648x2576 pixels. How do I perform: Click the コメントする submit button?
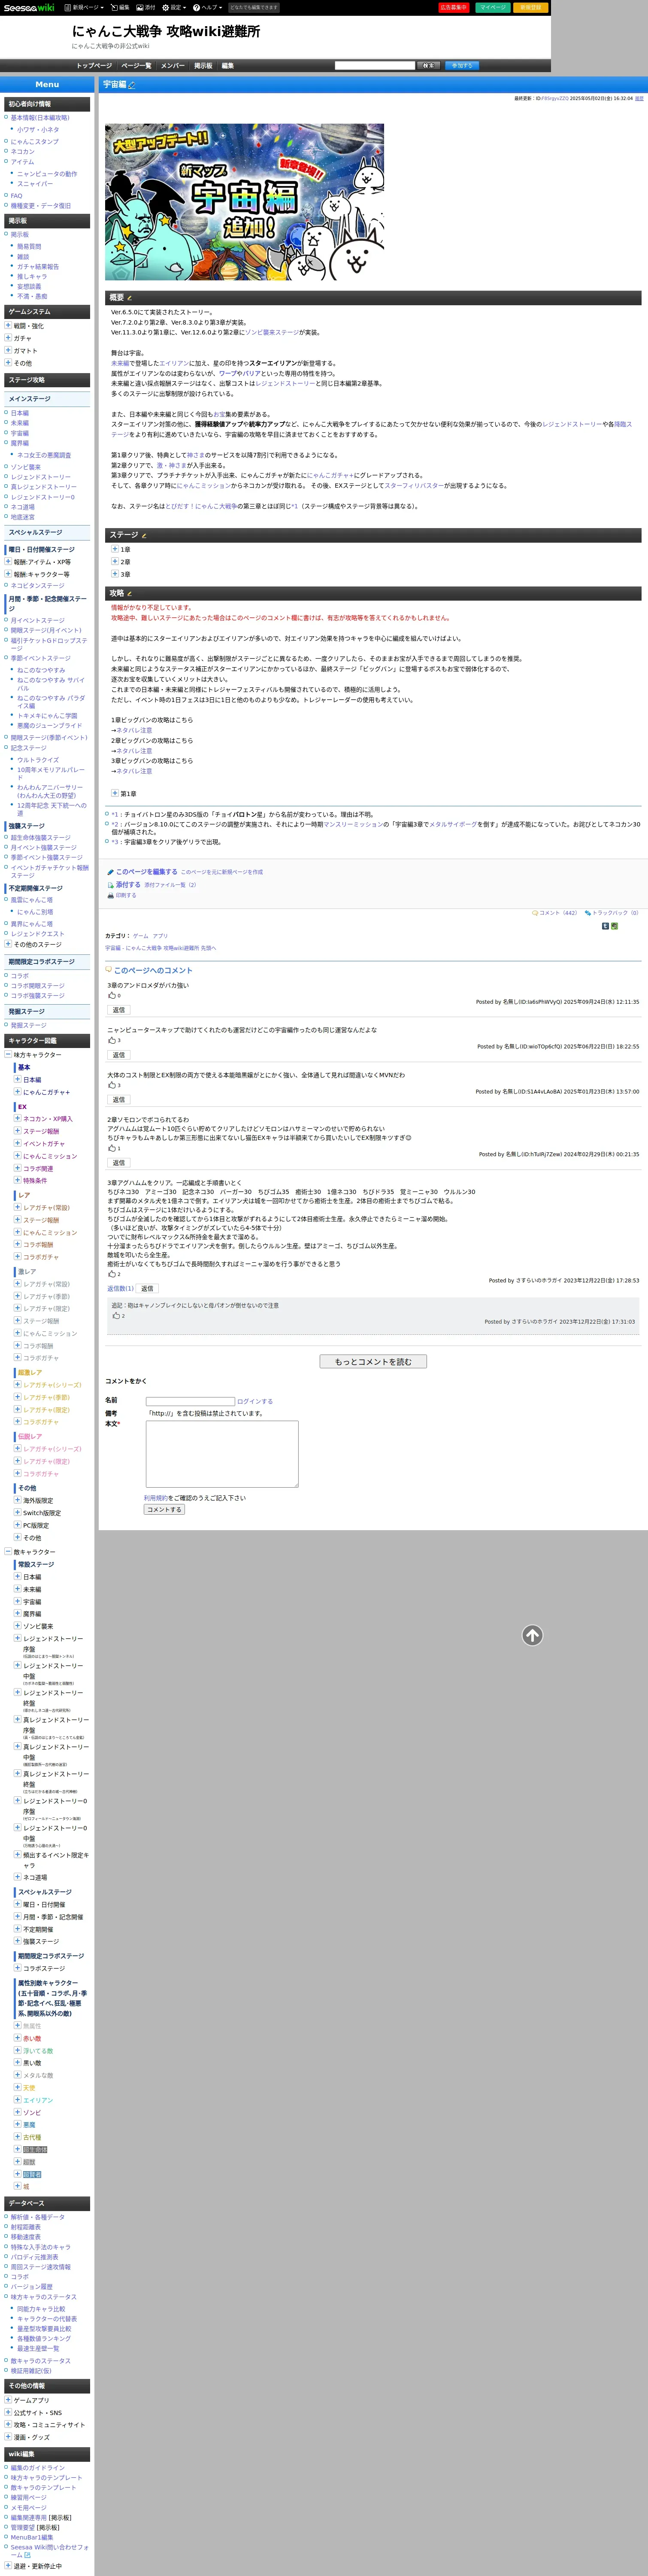(x=164, y=1510)
